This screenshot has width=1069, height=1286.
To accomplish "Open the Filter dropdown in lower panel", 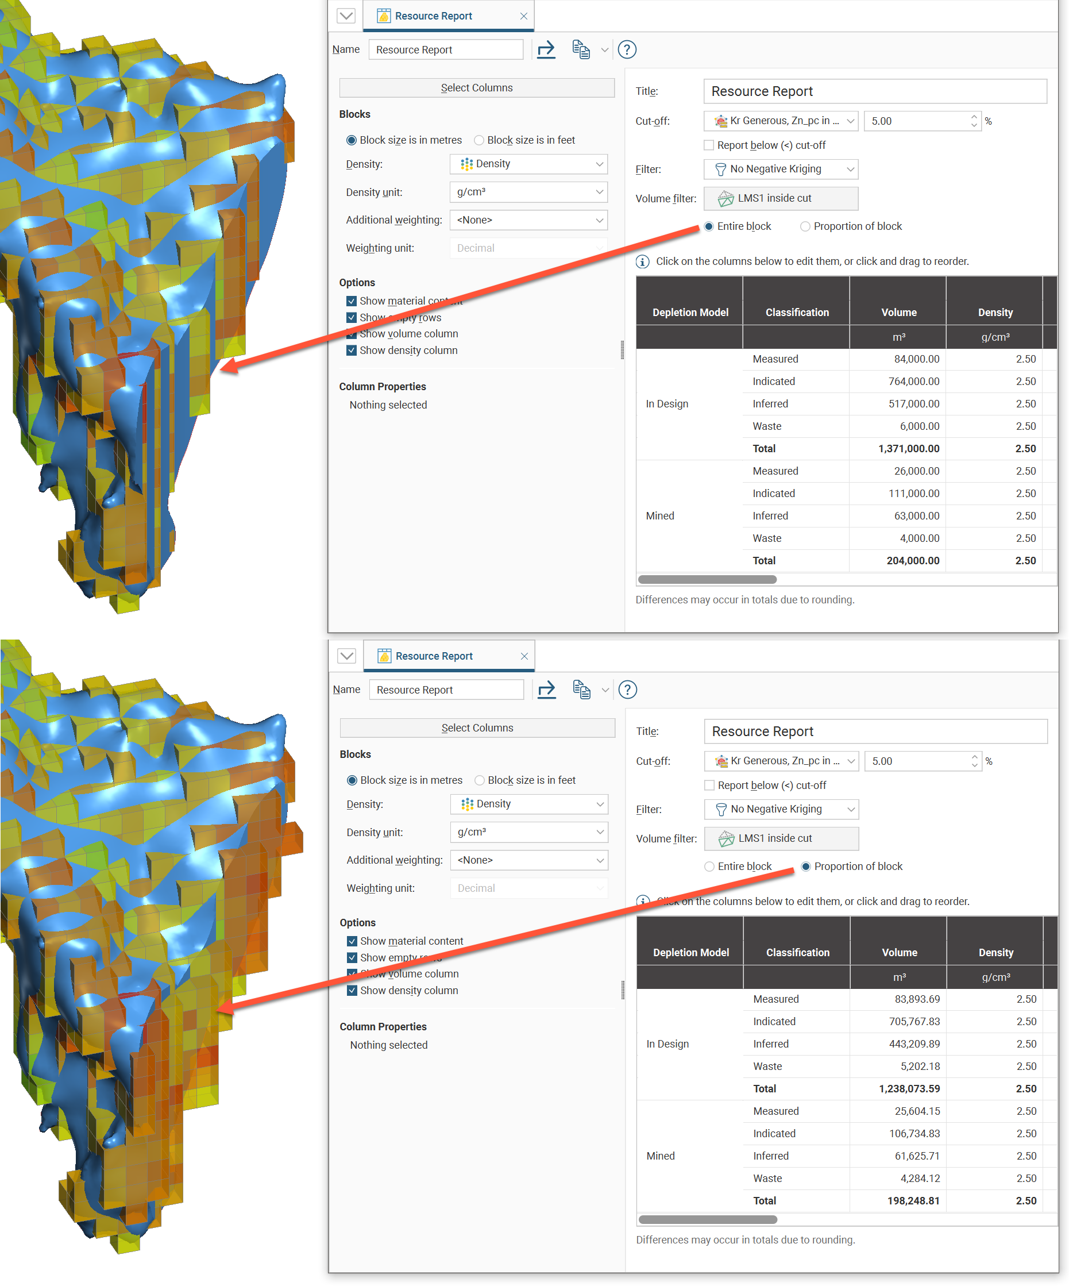I will click(781, 809).
